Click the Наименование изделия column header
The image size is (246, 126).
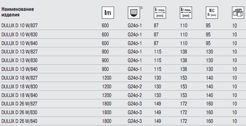pos(18,12)
